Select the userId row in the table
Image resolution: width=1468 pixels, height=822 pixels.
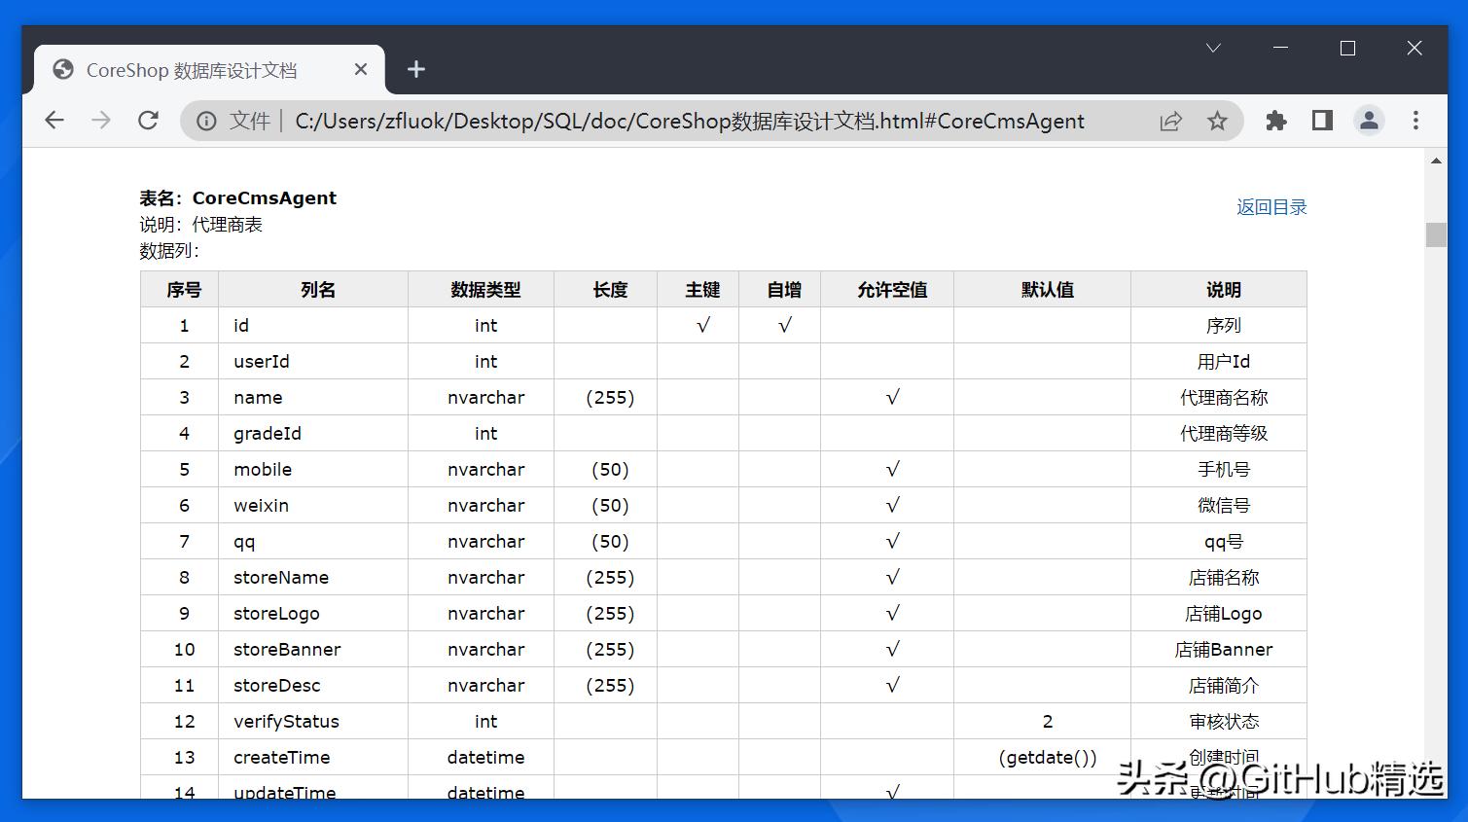261,361
